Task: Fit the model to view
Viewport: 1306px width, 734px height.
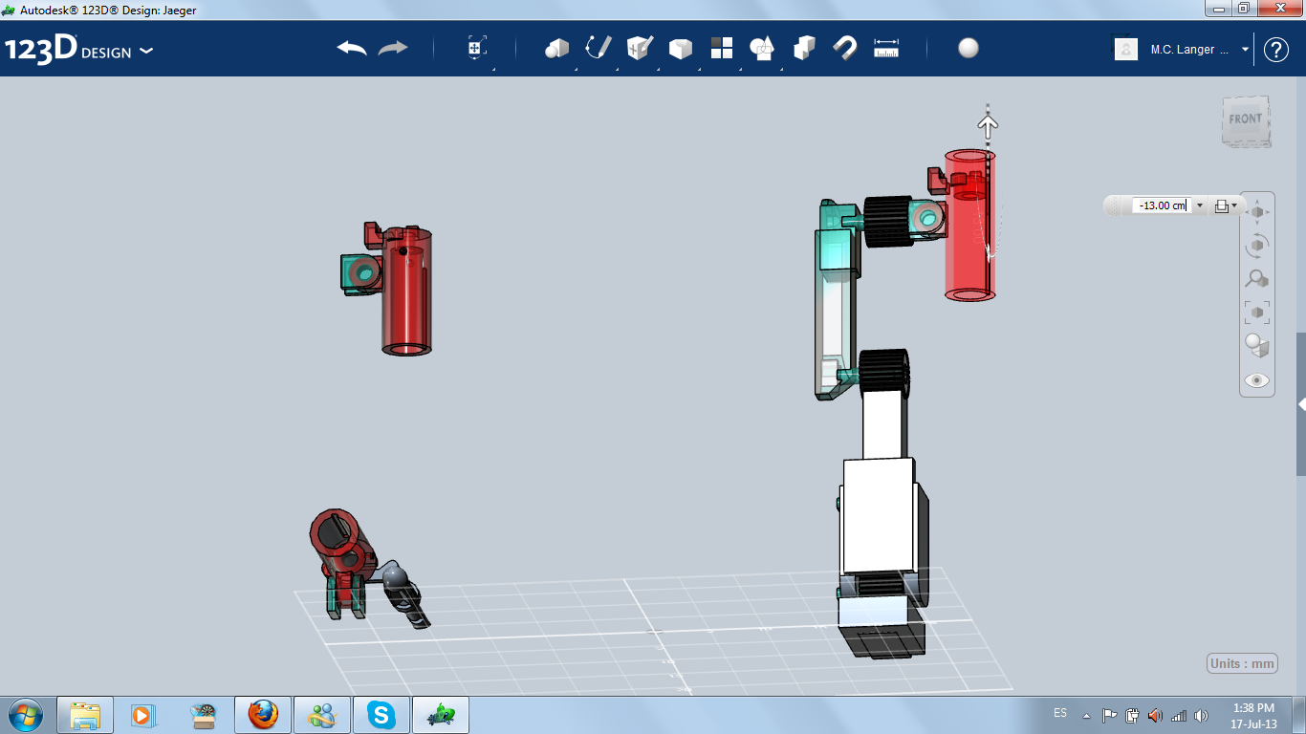Action: [1257, 313]
